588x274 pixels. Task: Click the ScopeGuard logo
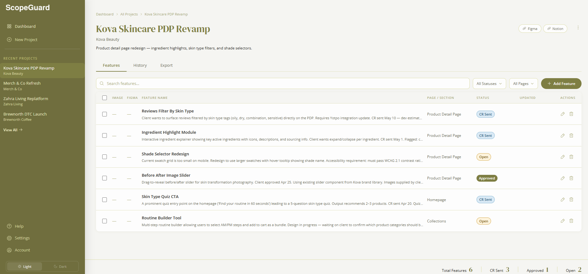pyautogui.click(x=27, y=8)
